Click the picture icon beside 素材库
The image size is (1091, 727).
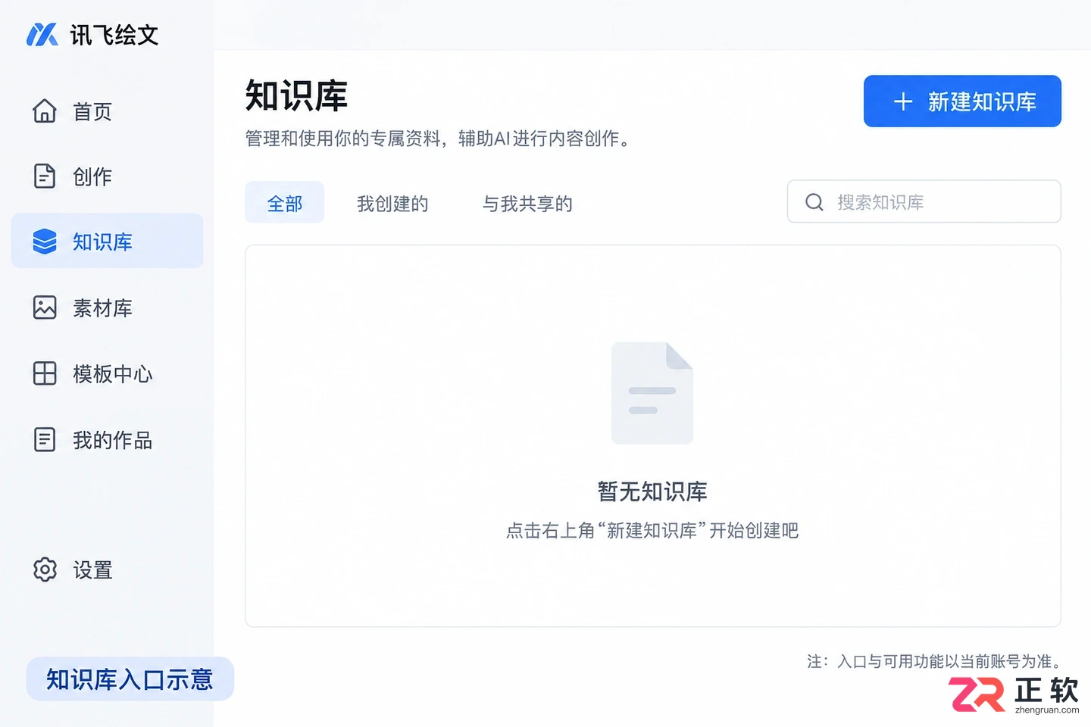click(45, 307)
